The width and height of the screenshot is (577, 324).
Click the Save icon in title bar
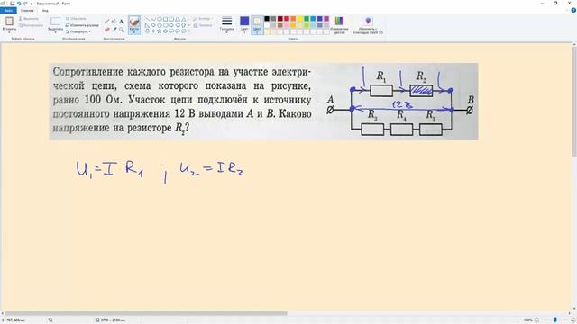tap(12, 4)
